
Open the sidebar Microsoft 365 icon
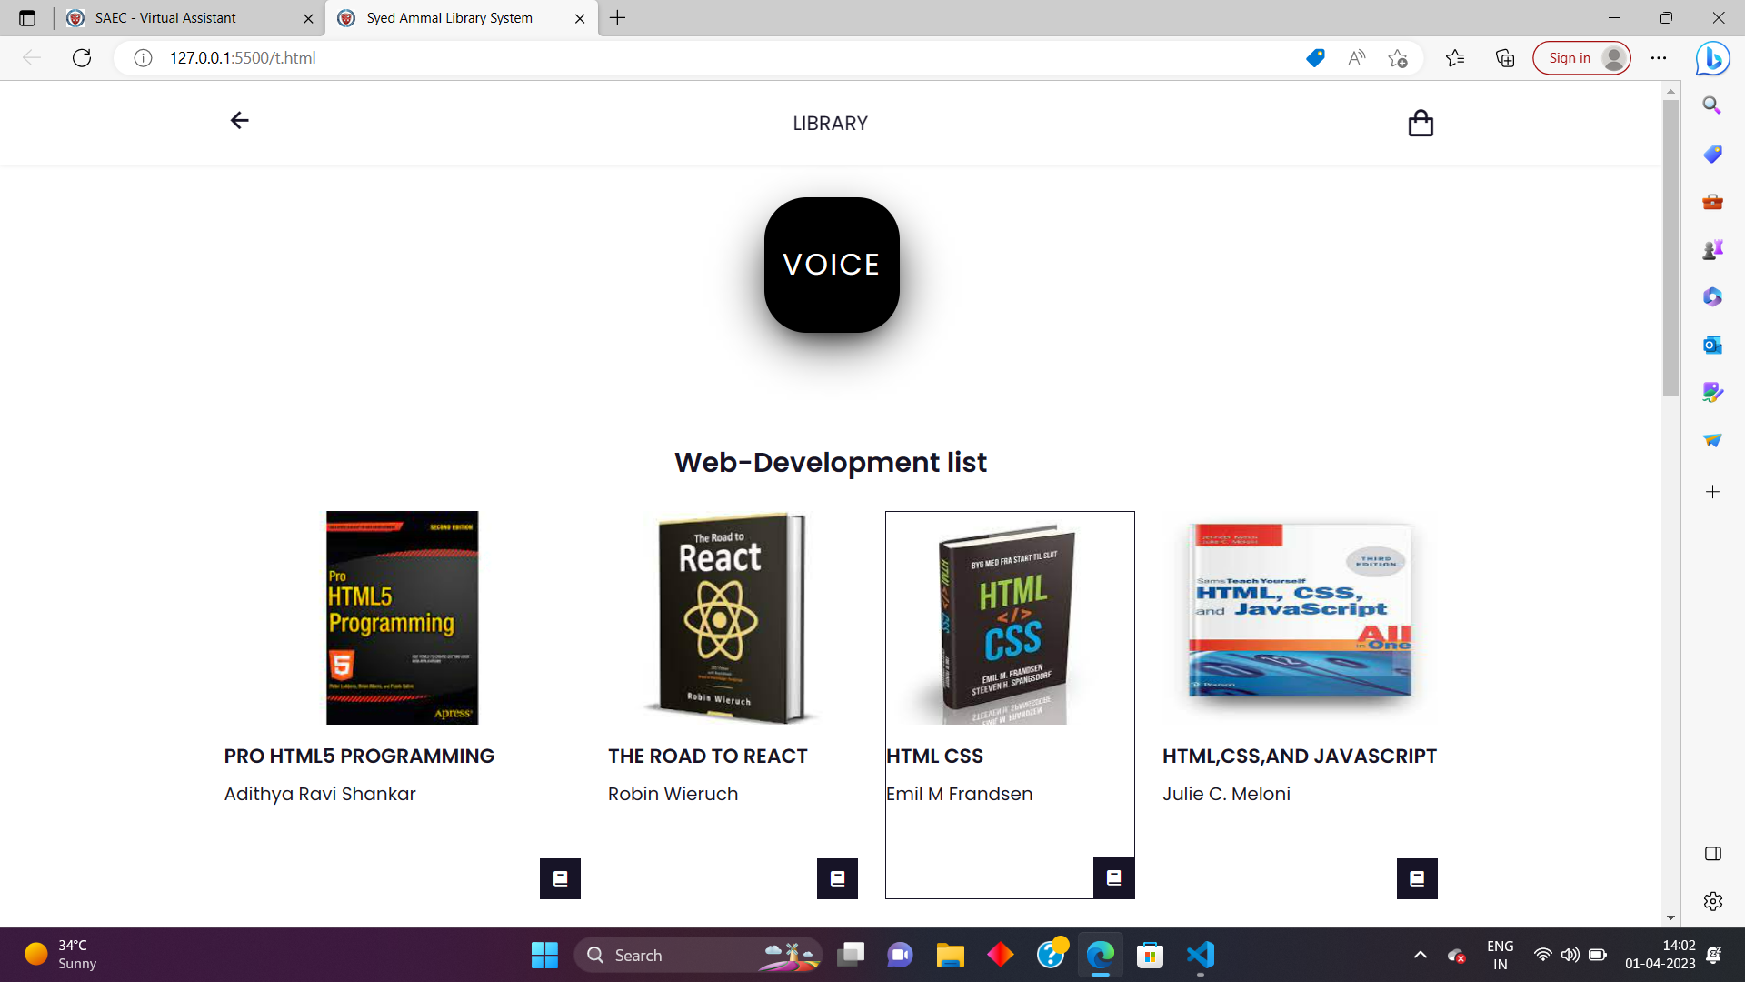point(1712,297)
